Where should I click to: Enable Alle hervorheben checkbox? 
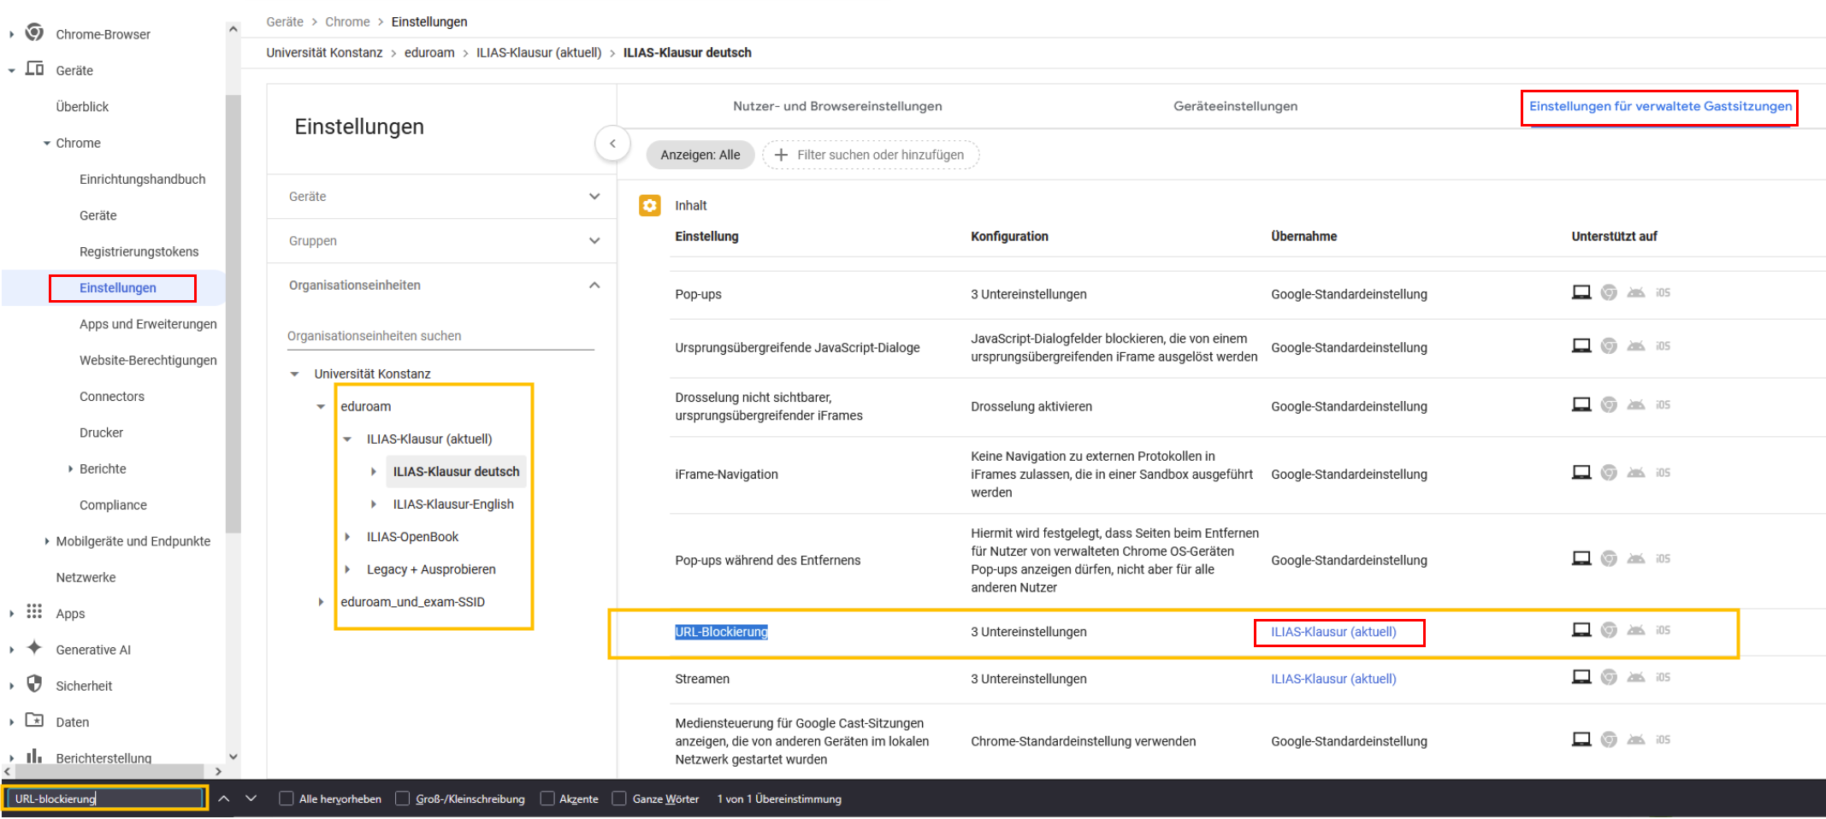(287, 798)
